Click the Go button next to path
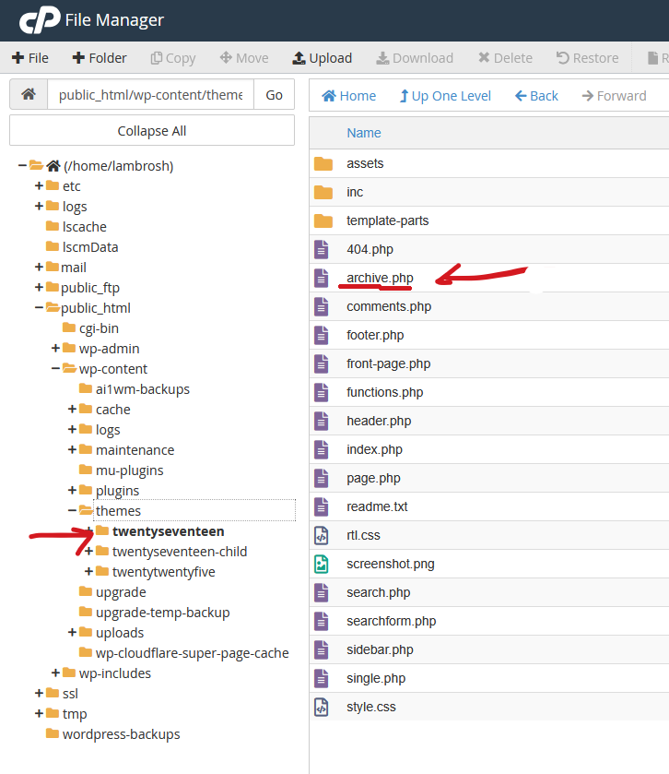669x774 pixels. (x=274, y=95)
